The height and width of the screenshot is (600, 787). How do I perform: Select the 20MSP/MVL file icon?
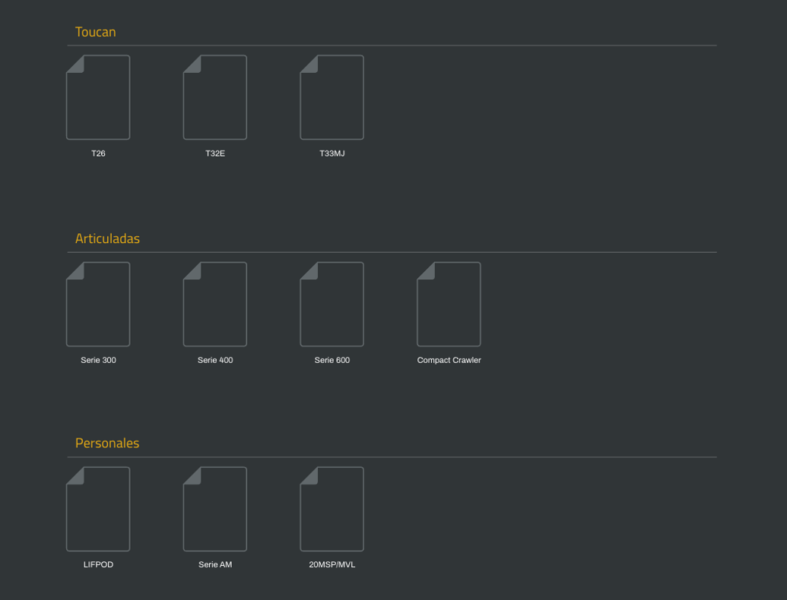(332, 509)
